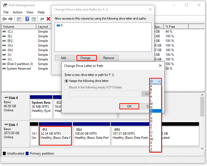Viewport: 207px width, 166px height.
Task: Select the (H:) 187.57 GB NTFS partition
Action: pos(130,136)
